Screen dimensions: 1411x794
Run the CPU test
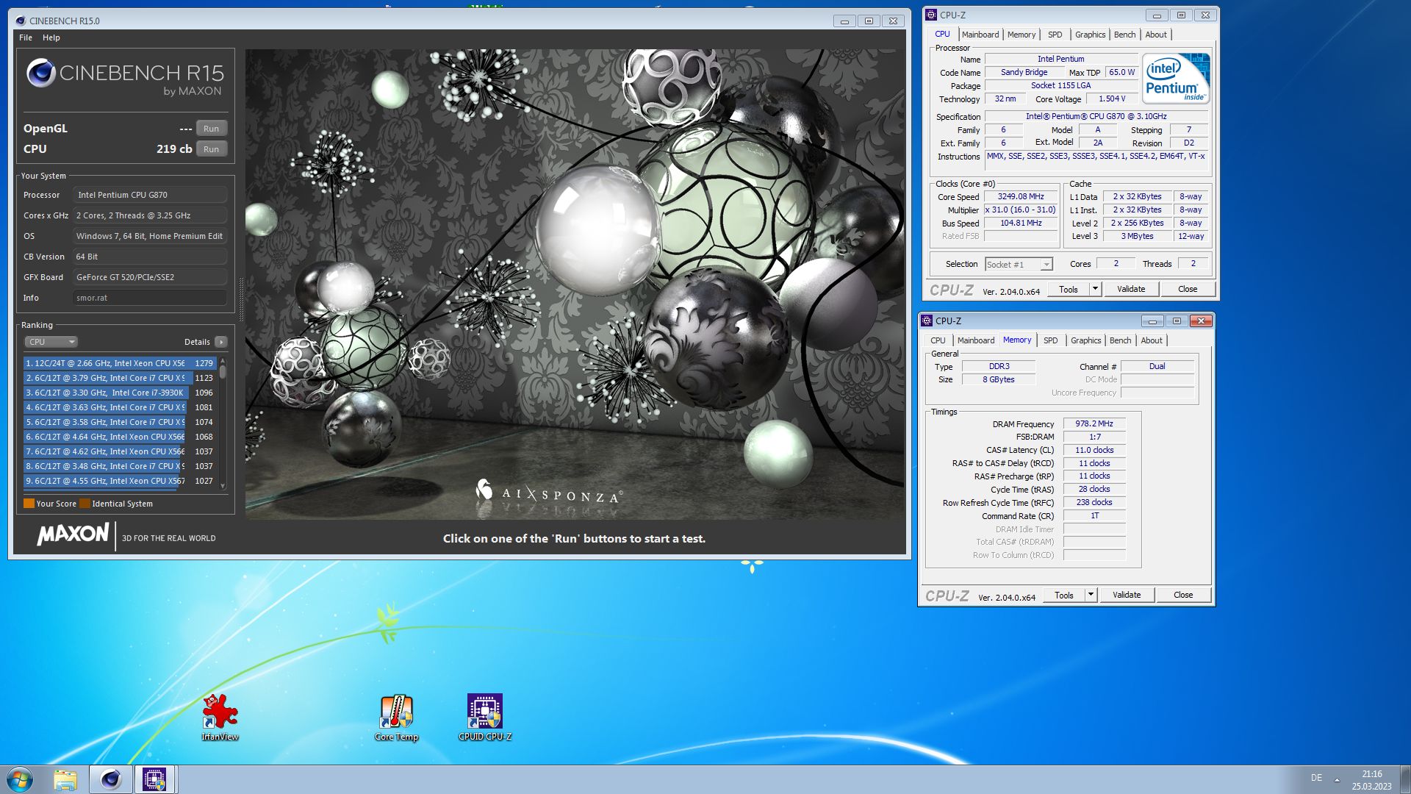click(x=211, y=149)
